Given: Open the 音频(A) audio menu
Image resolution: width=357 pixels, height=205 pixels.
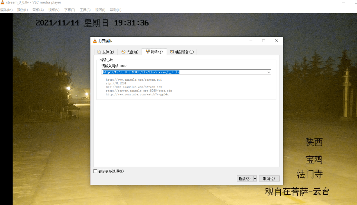Looking at the screenshot, I should 38,10.
